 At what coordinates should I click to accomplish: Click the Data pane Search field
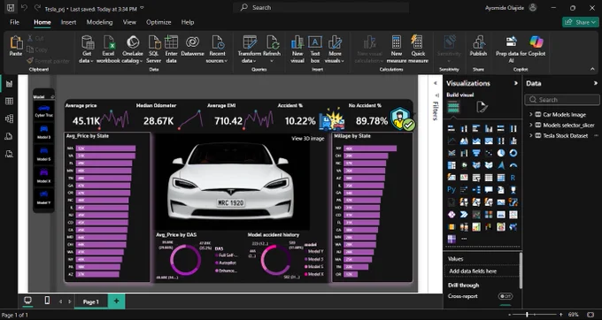click(x=561, y=100)
